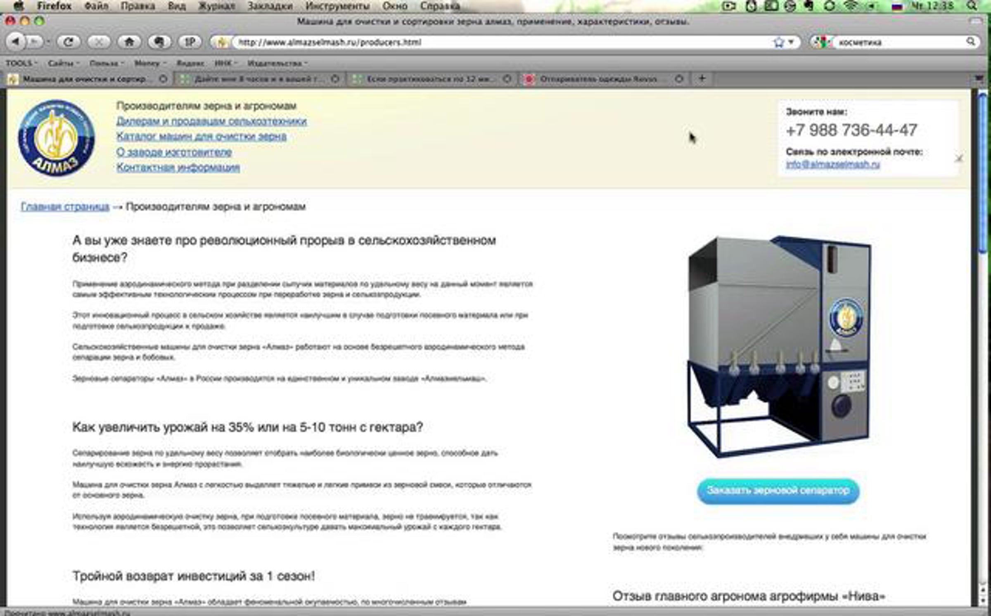Open the Правка menu
Screen dimensions: 991x616
pyautogui.click(x=138, y=6)
